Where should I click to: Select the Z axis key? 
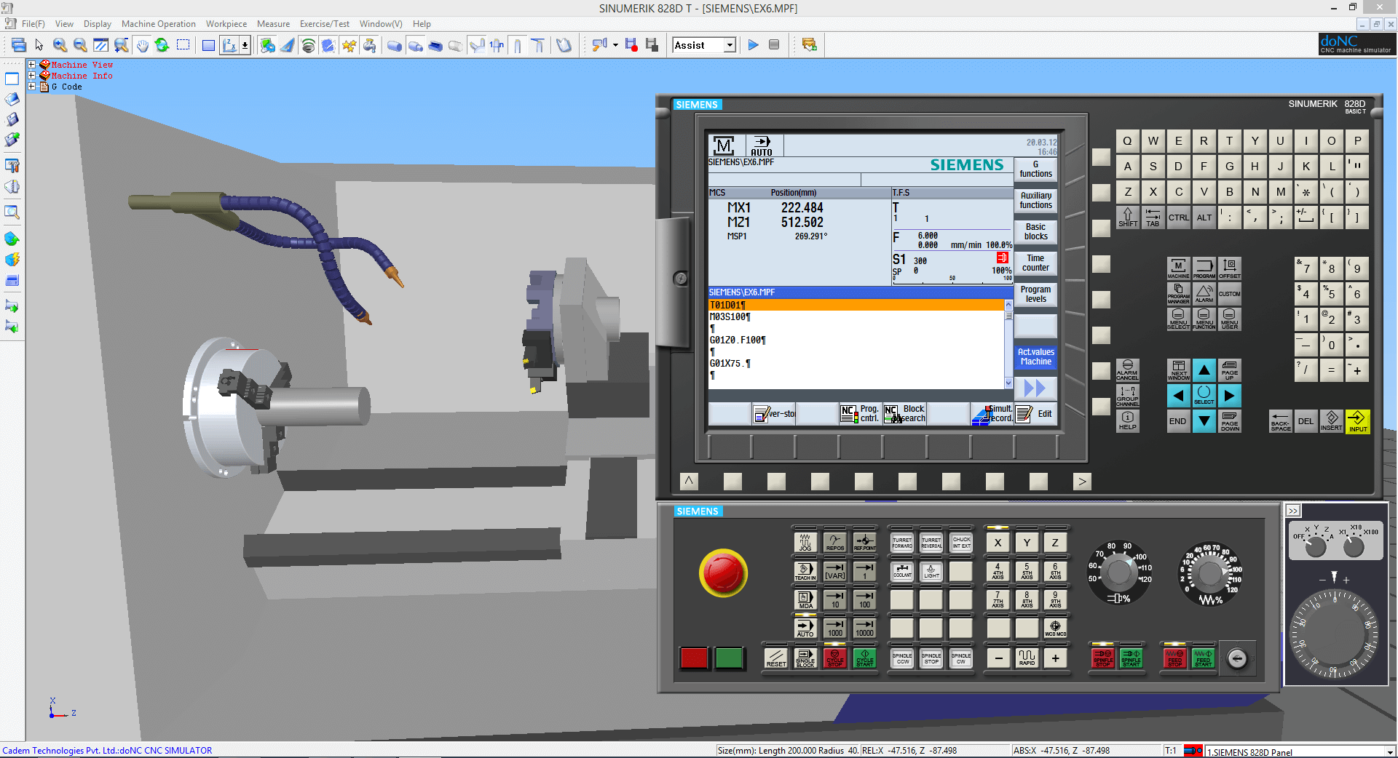1055,542
